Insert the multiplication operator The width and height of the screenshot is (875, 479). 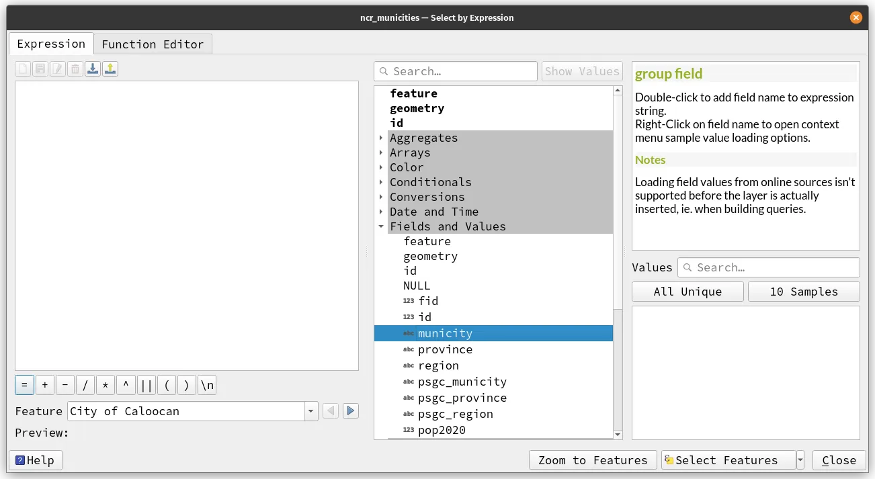[105, 384]
